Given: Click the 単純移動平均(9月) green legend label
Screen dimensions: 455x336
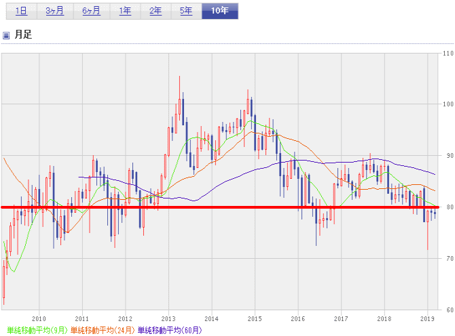Looking at the screenshot, I should [37, 330].
